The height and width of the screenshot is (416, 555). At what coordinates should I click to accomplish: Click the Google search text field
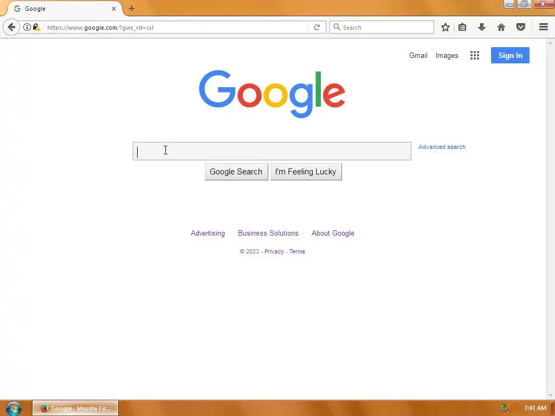point(272,151)
